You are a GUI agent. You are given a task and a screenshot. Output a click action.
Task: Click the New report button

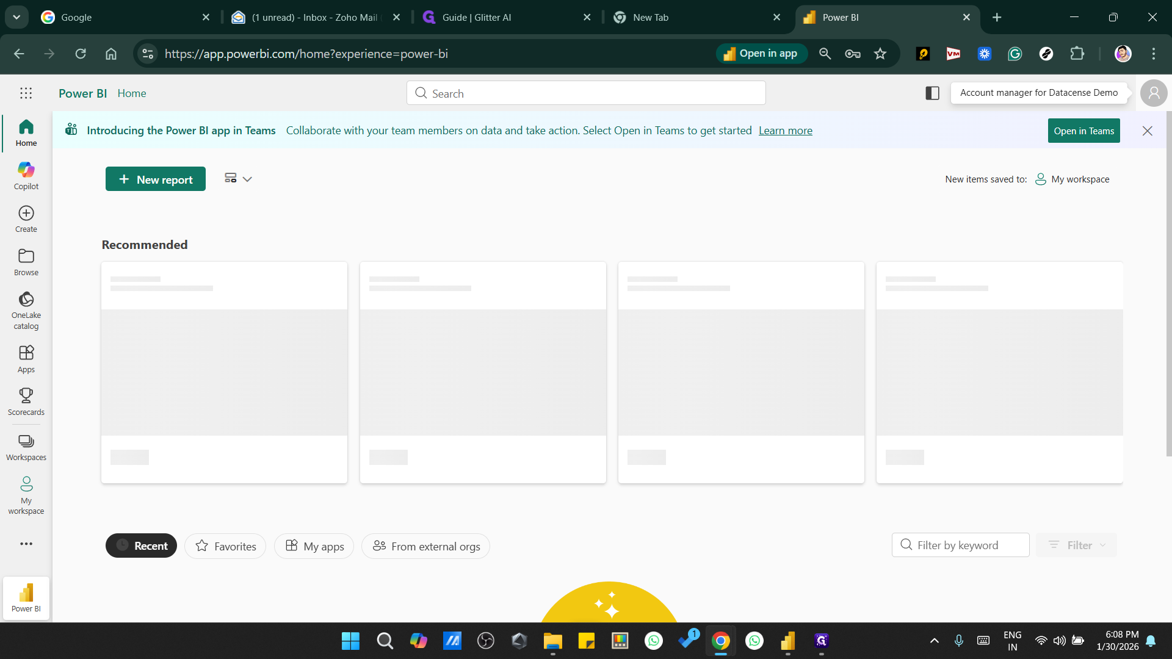(156, 179)
